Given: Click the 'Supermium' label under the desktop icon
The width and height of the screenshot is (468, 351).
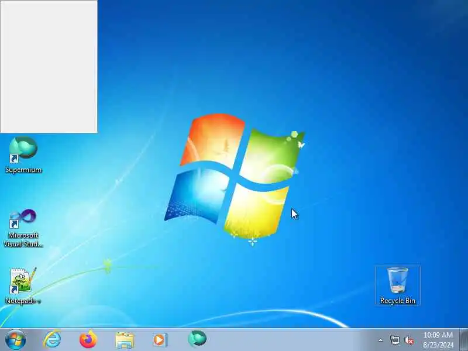Looking at the screenshot, I should (23, 170).
